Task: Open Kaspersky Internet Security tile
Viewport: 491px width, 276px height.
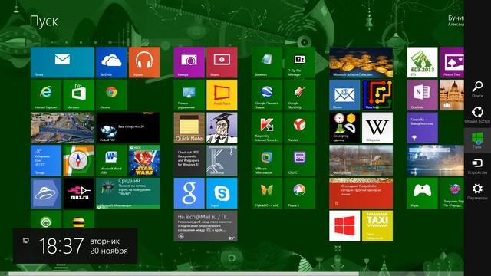Action: 267,128
